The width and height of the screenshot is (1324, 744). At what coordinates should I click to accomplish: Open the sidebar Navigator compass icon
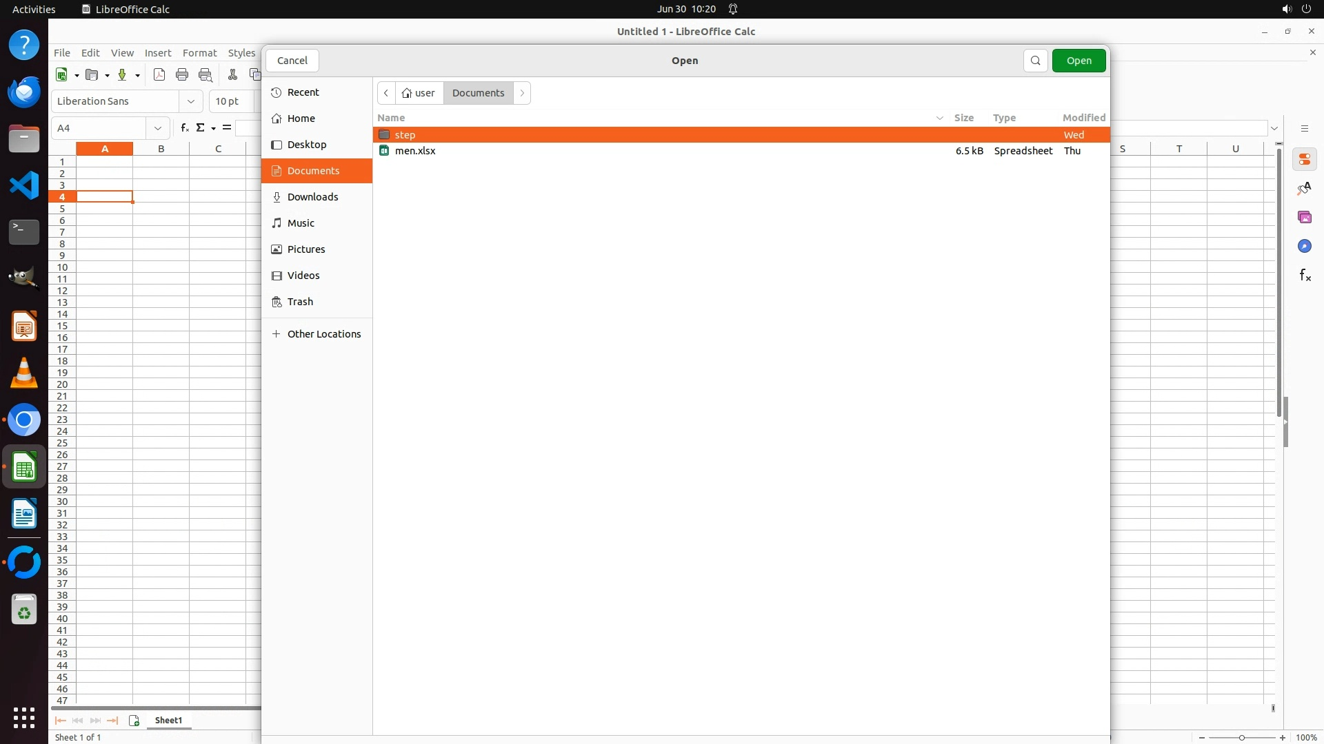pos(1304,247)
